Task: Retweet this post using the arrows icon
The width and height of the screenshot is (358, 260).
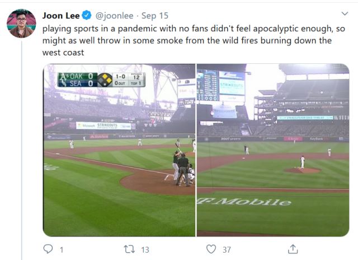Action: point(129,249)
